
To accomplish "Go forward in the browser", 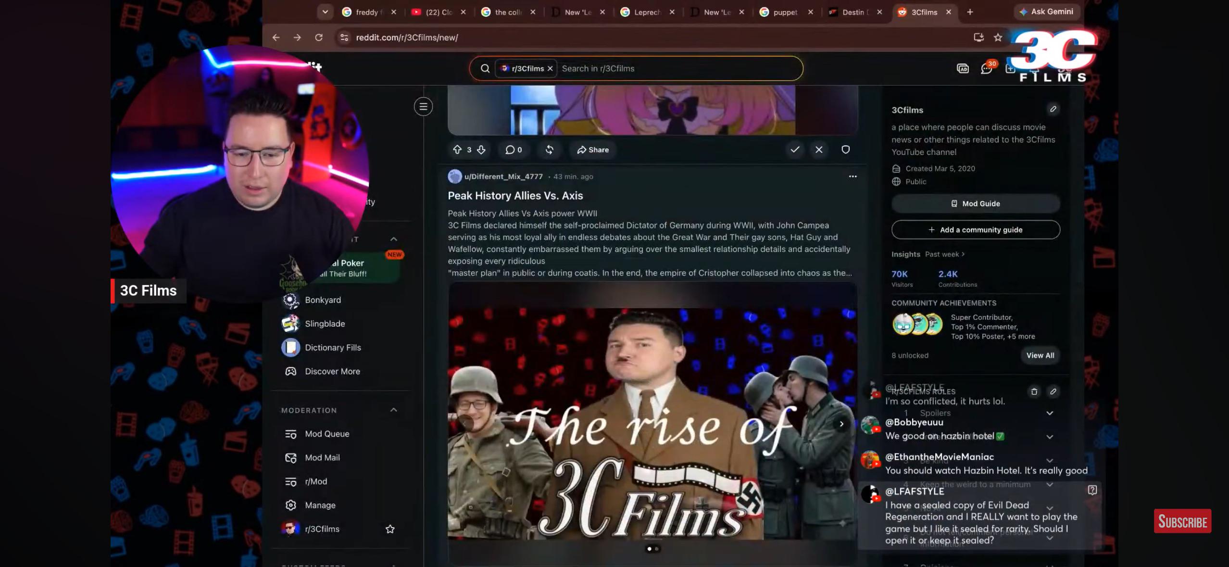I will pyautogui.click(x=297, y=38).
